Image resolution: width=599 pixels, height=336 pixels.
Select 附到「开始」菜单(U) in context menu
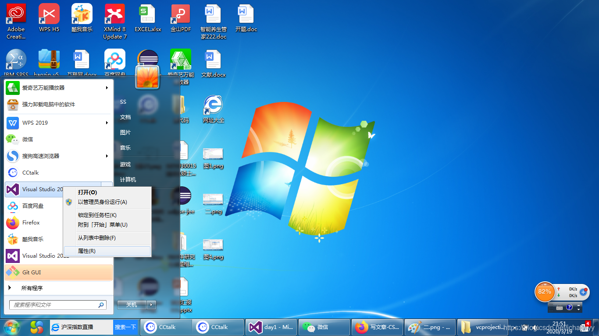point(107,224)
